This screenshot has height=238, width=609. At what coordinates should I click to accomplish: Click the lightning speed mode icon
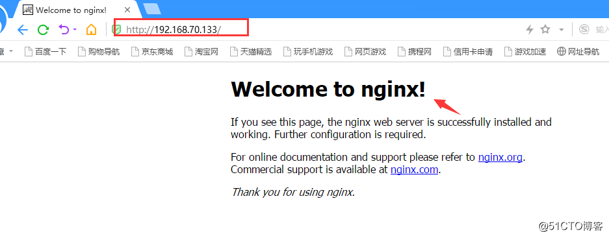(529, 29)
